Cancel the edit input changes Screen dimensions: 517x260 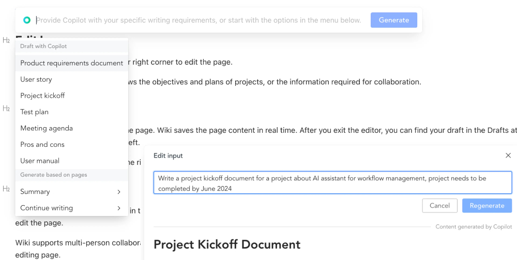pos(439,206)
